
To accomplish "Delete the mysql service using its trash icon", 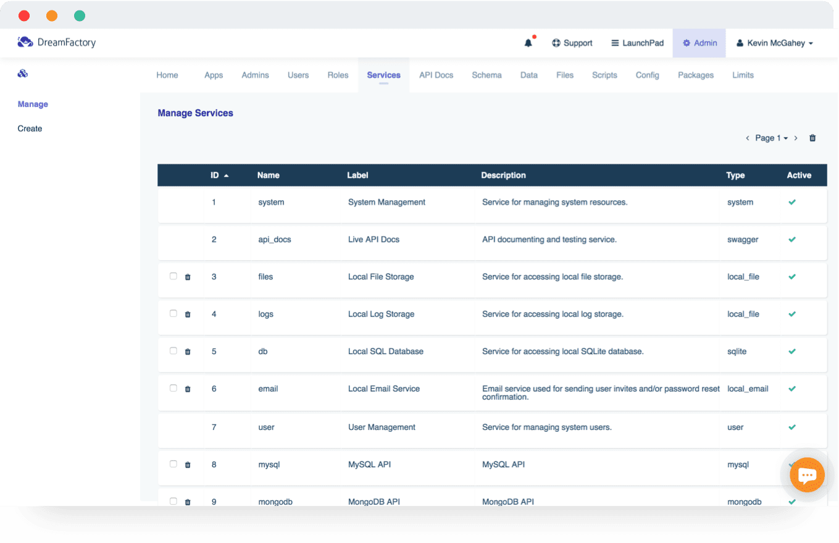I will tap(188, 465).
